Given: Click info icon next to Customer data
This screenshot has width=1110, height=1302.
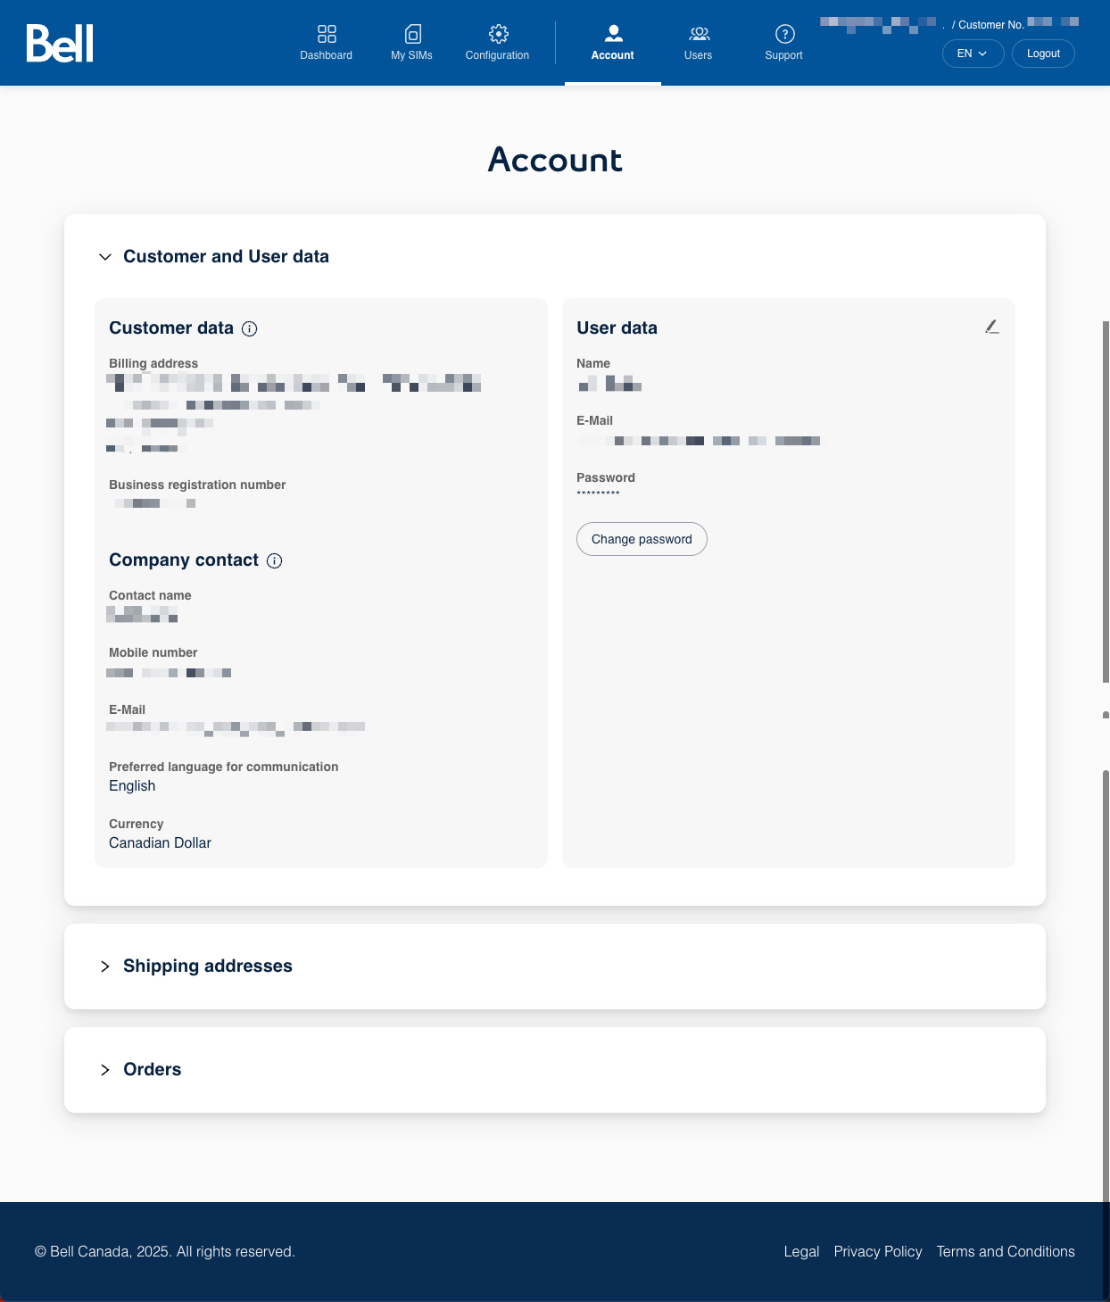Looking at the screenshot, I should click(x=250, y=328).
